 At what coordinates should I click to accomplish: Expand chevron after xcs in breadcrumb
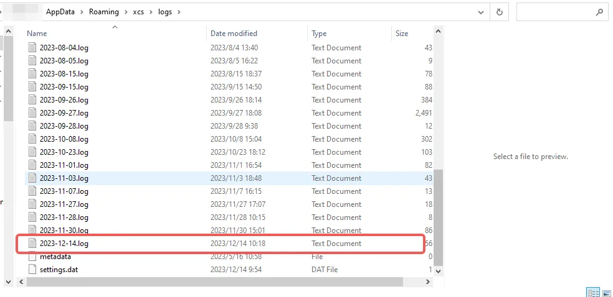coord(151,12)
